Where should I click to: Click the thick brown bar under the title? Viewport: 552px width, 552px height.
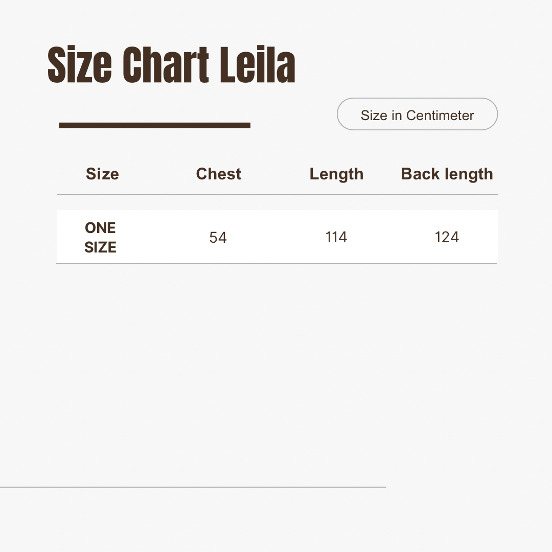(x=155, y=125)
